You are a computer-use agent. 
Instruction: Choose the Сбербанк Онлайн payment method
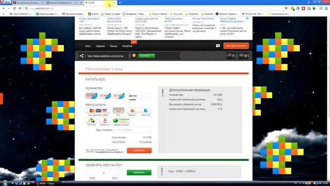point(122,120)
